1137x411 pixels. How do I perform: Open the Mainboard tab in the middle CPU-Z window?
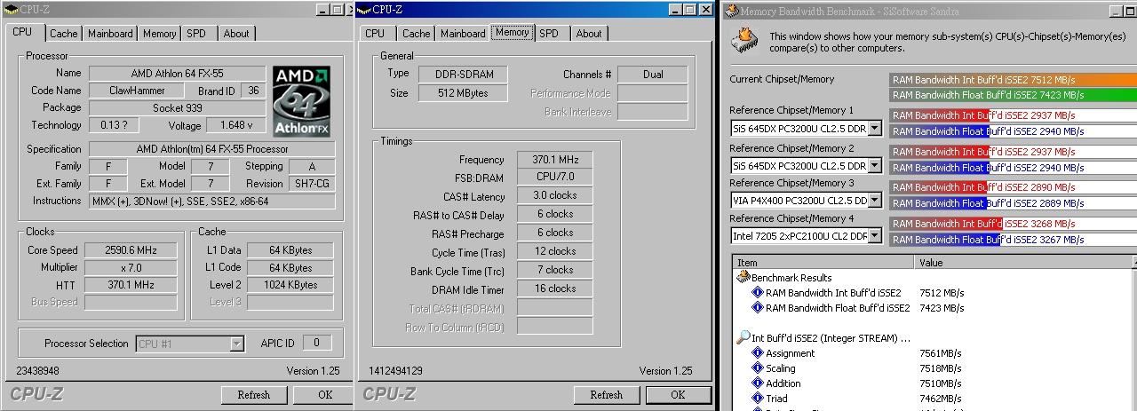point(463,34)
